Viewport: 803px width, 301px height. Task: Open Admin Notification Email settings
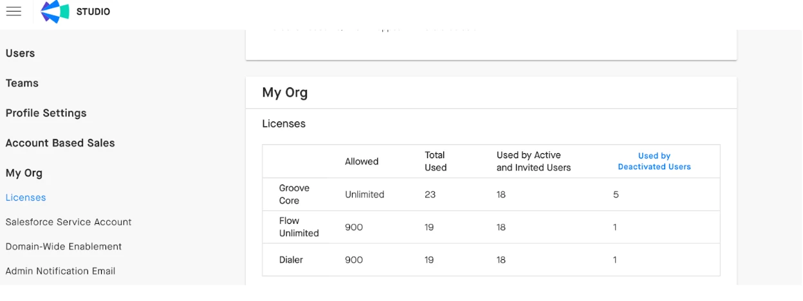tap(60, 271)
